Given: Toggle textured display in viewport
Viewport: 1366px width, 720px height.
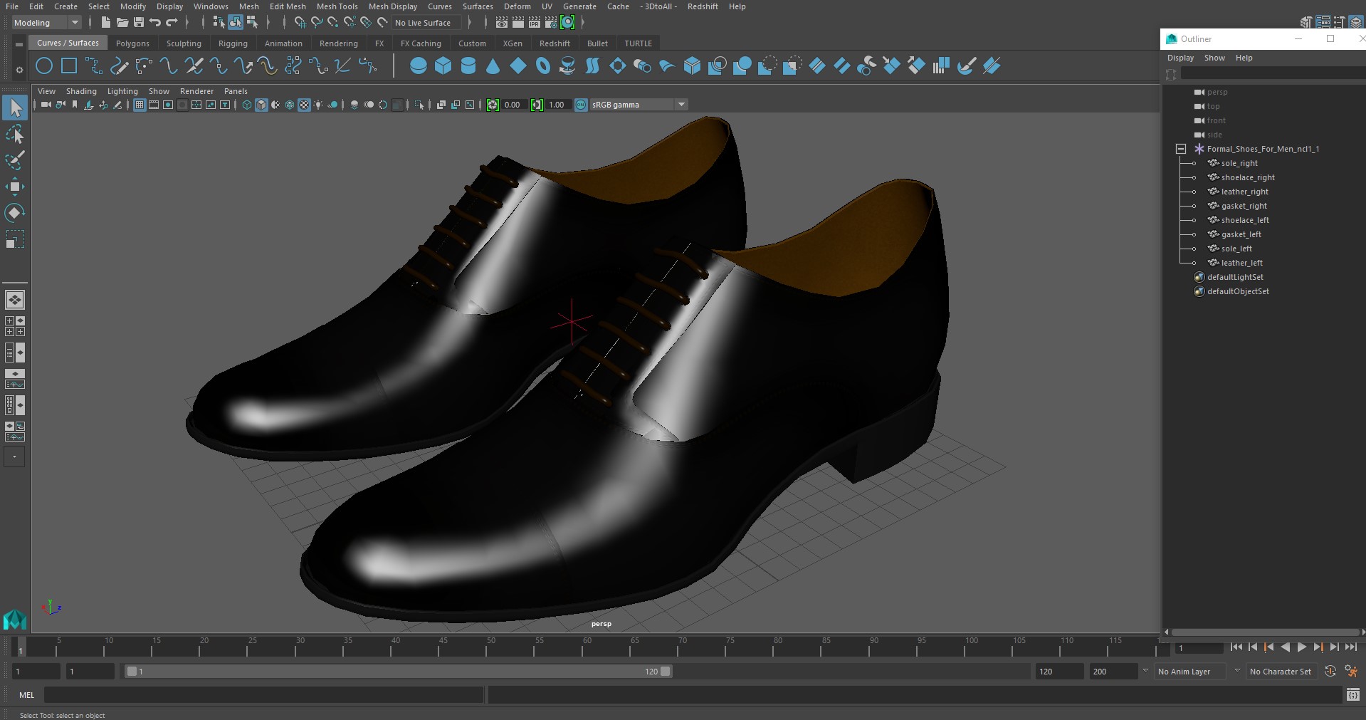Looking at the screenshot, I should pos(304,105).
